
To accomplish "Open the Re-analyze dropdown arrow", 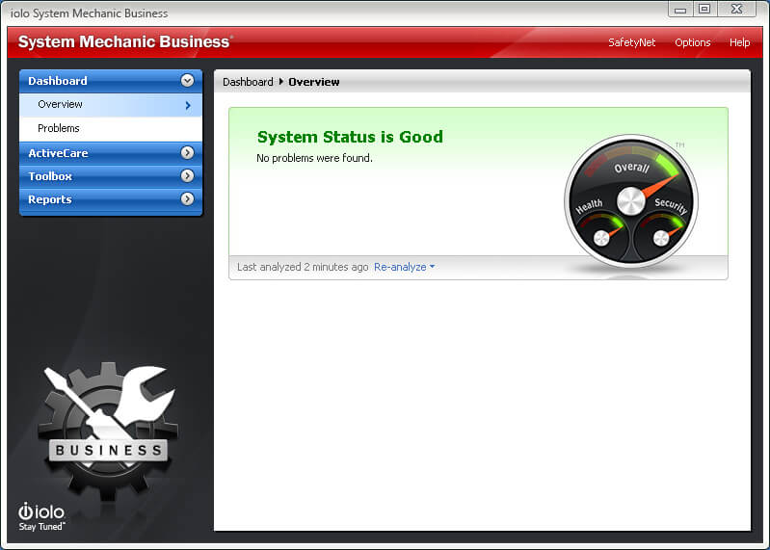I will (x=433, y=268).
